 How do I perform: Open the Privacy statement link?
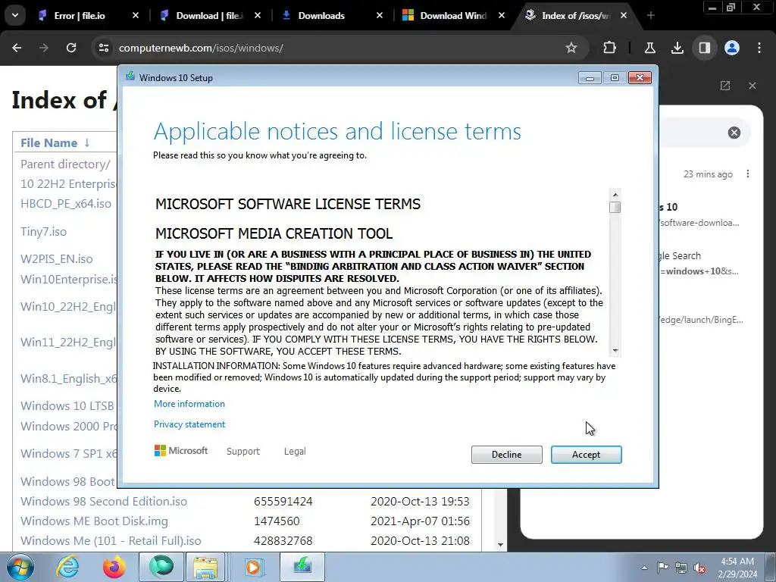189,424
